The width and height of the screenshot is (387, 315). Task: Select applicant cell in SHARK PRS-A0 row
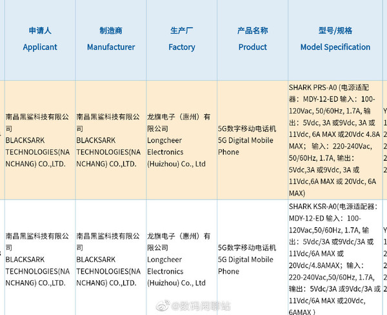coord(40,140)
